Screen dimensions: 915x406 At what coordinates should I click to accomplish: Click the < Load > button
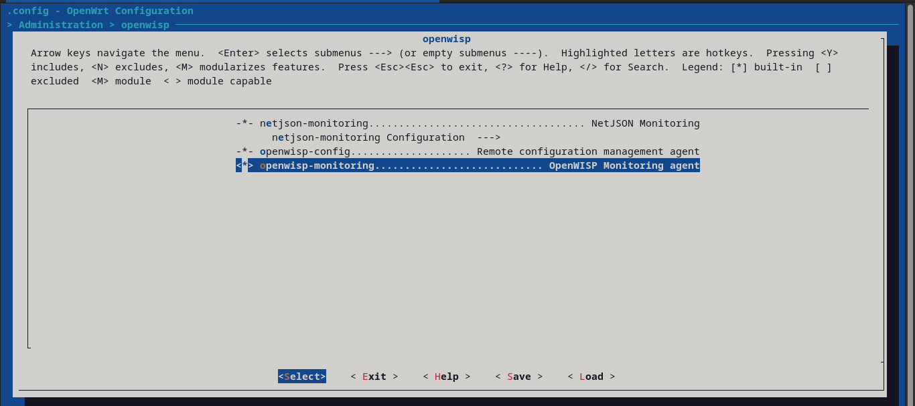tap(591, 377)
